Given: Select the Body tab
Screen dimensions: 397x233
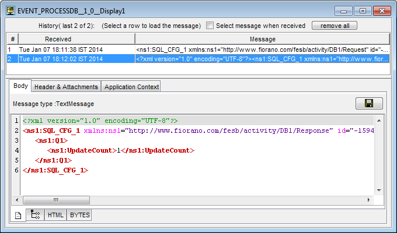Looking at the screenshot, I should coord(20,86).
